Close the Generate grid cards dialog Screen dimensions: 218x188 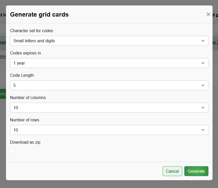click(208, 14)
